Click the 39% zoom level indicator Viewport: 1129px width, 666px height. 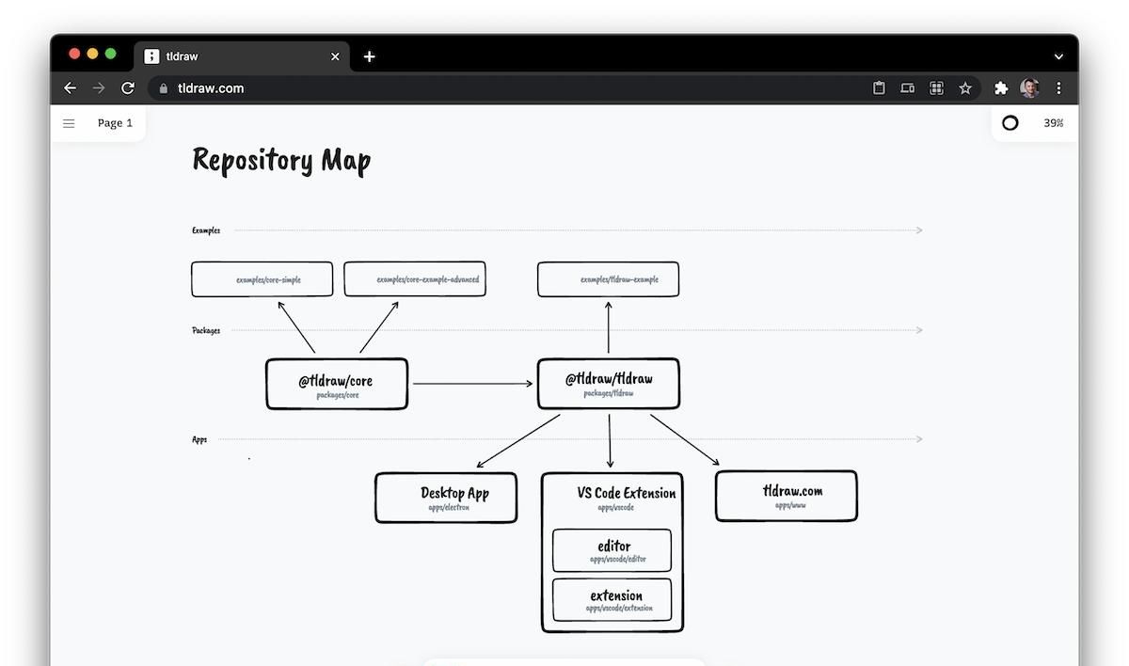pos(1053,123)
